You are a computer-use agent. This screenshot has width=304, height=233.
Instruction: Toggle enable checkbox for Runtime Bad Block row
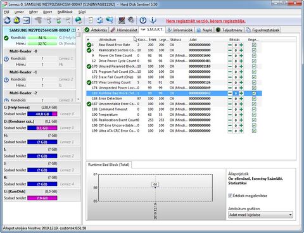(254, 93)
